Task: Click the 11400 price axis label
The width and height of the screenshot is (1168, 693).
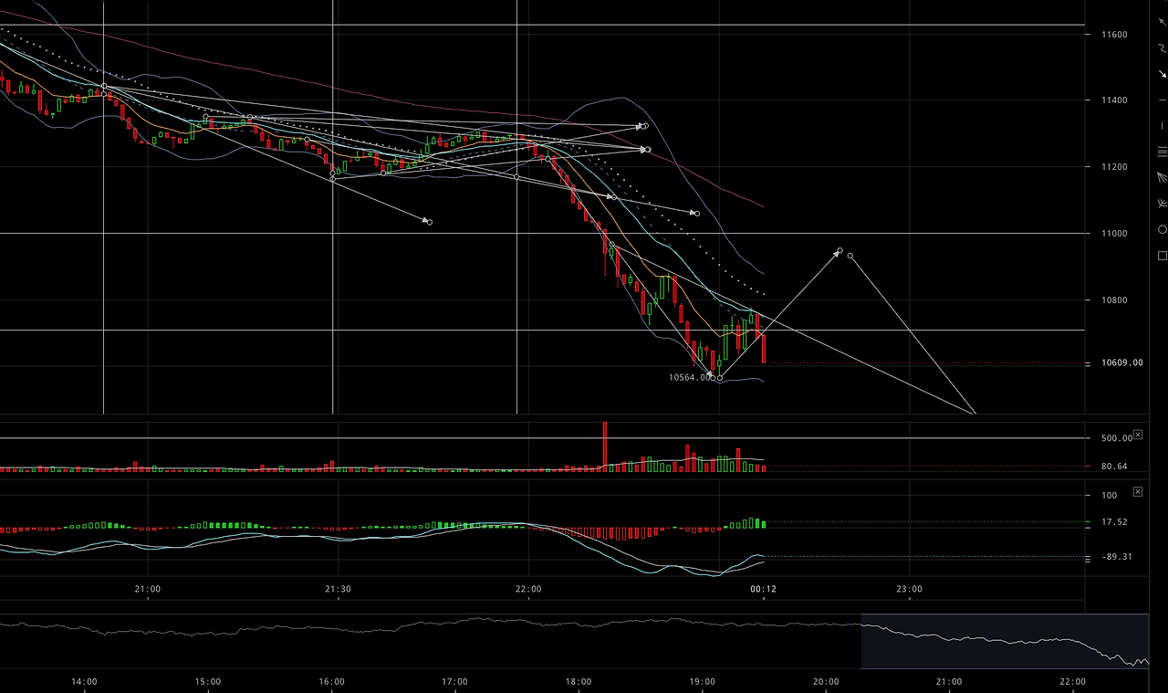Action: coord(1114,100)
